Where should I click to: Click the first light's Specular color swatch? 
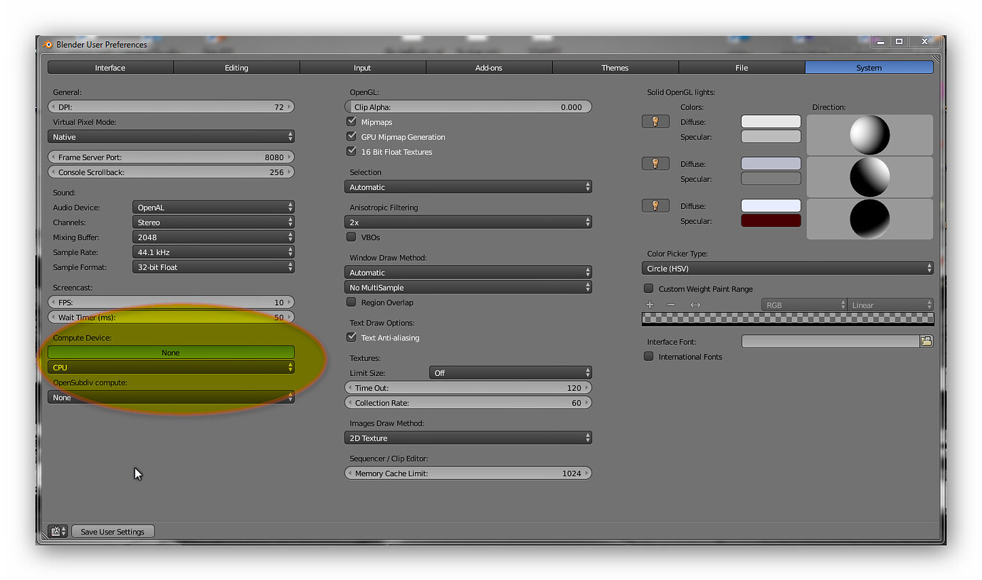(x=771, y=136)
